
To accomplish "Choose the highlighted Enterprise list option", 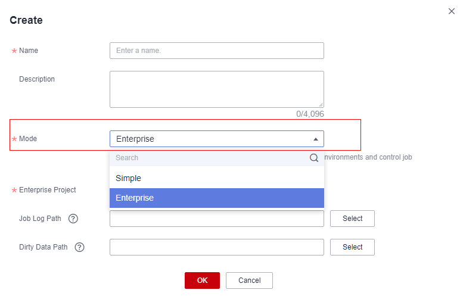I will click(x=217, y=198).
